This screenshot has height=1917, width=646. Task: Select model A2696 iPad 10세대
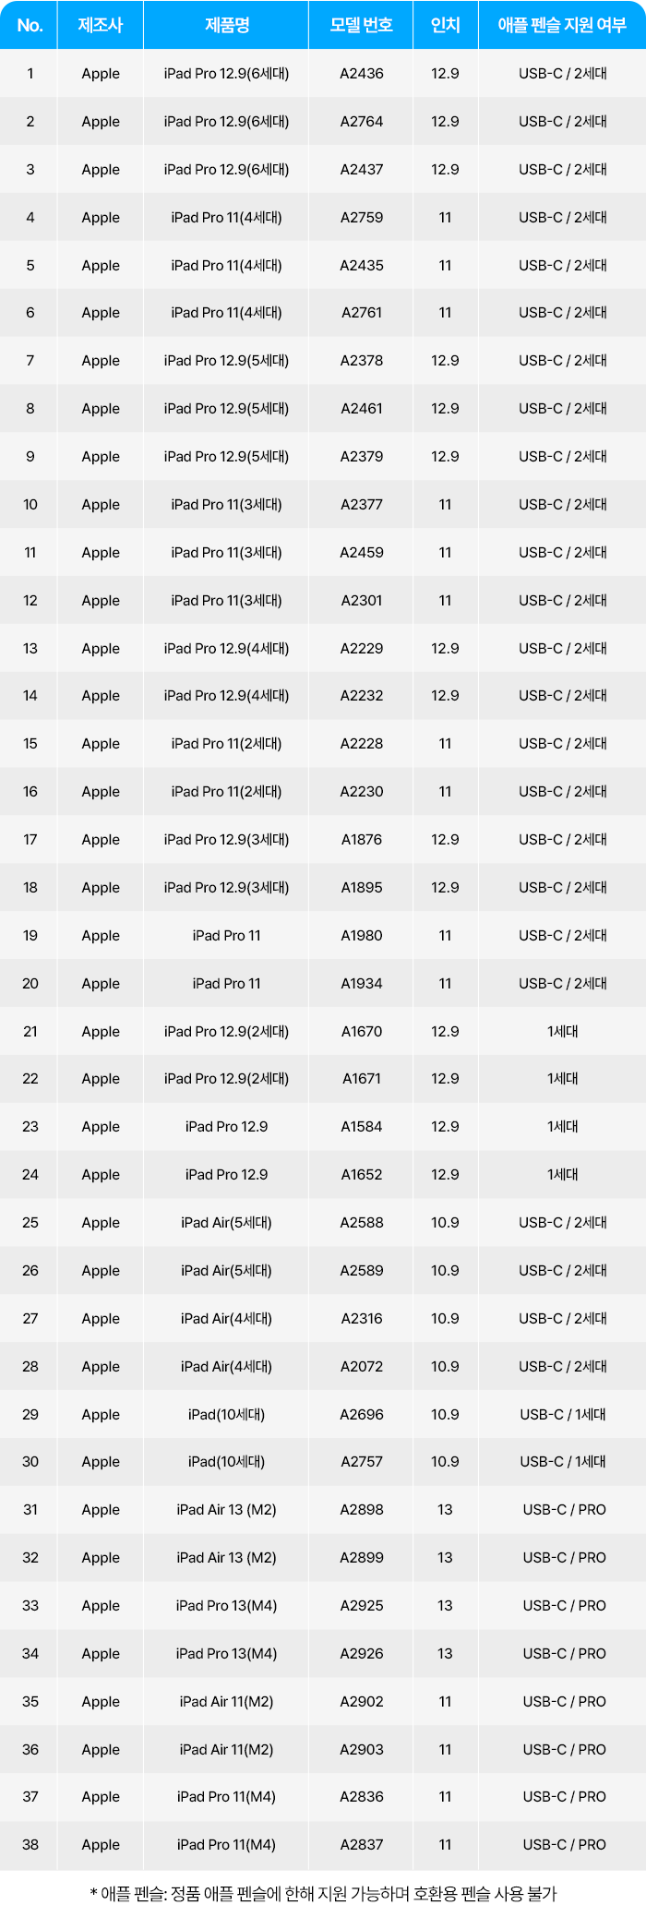click(x=362, y=1415)
